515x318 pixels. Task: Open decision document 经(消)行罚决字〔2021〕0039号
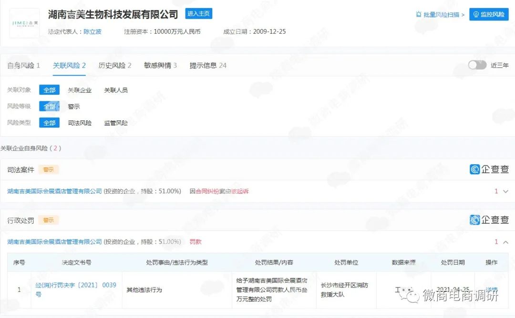(76, 290)
